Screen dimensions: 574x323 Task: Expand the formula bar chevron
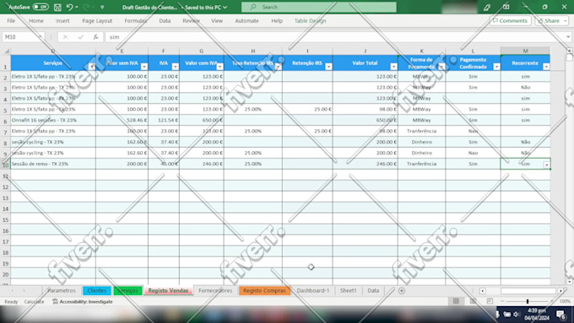coord(568,37)
